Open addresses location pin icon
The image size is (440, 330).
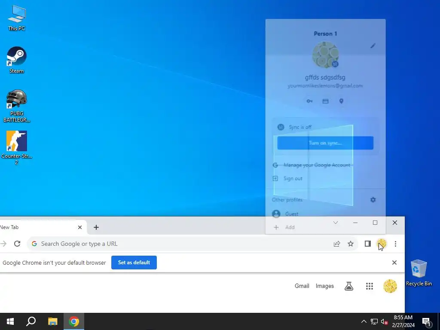tap(341, 101)
